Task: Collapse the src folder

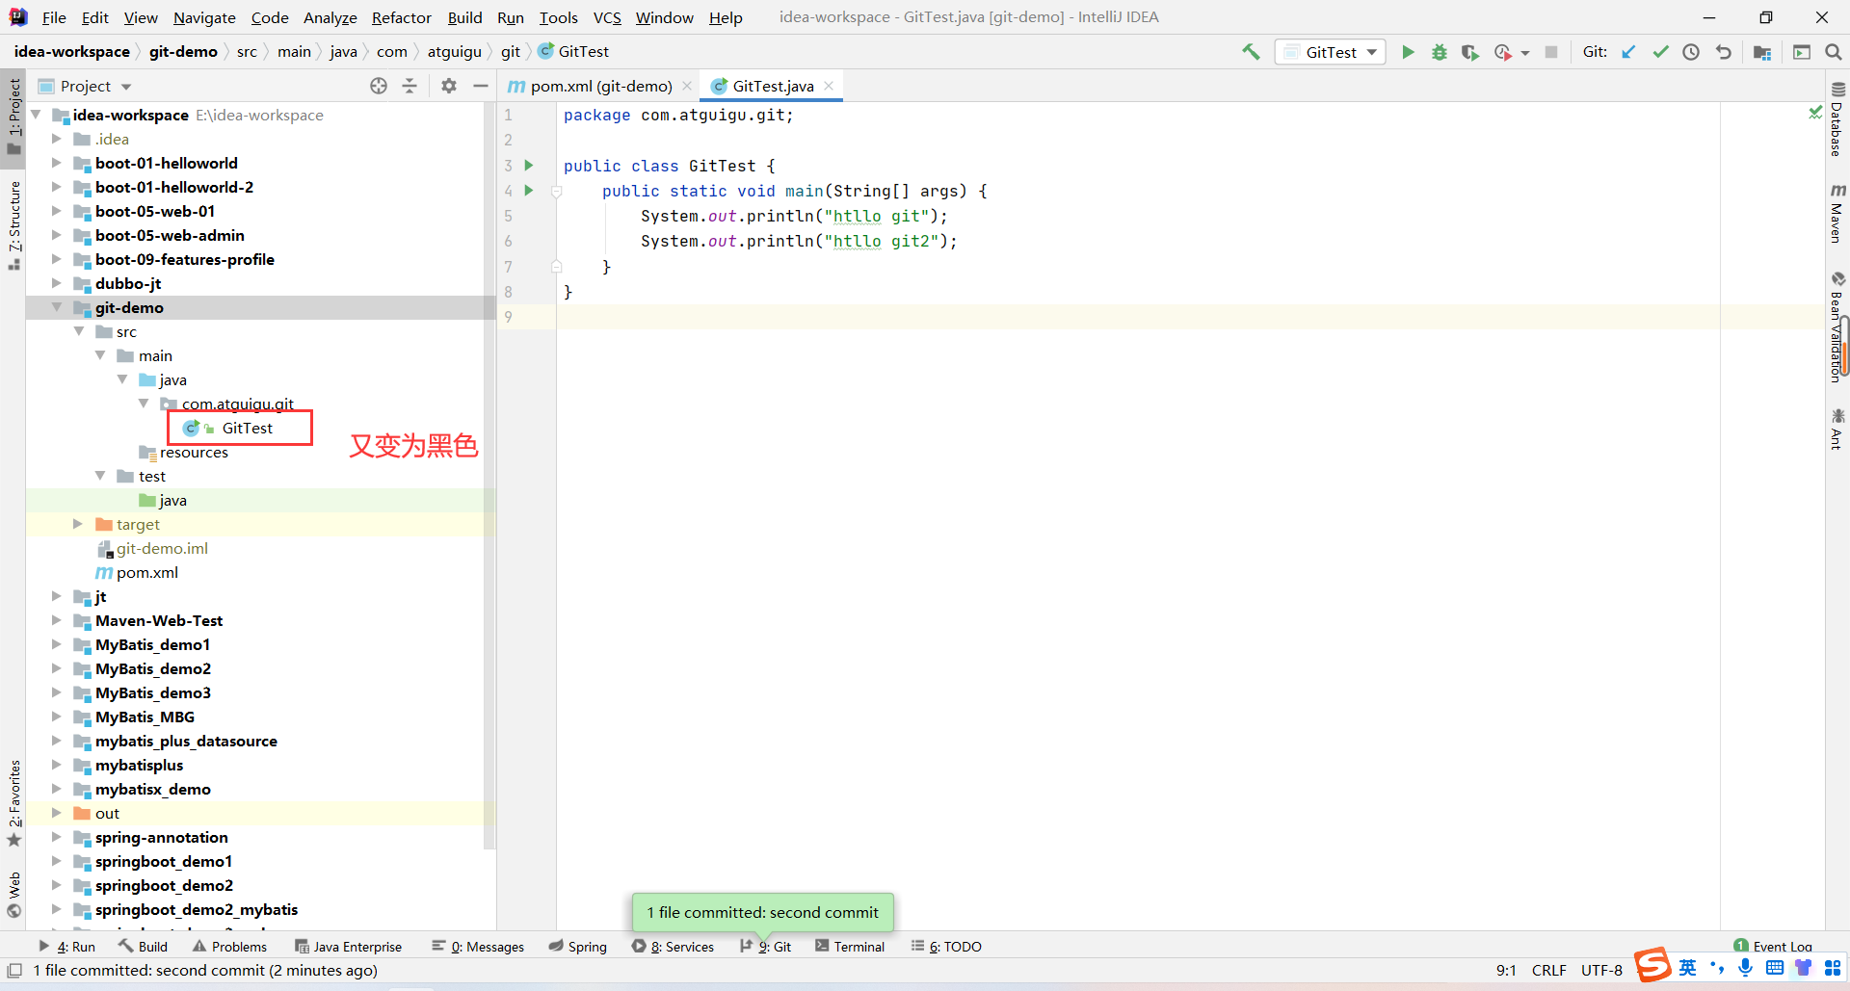Action: [79, 331]
